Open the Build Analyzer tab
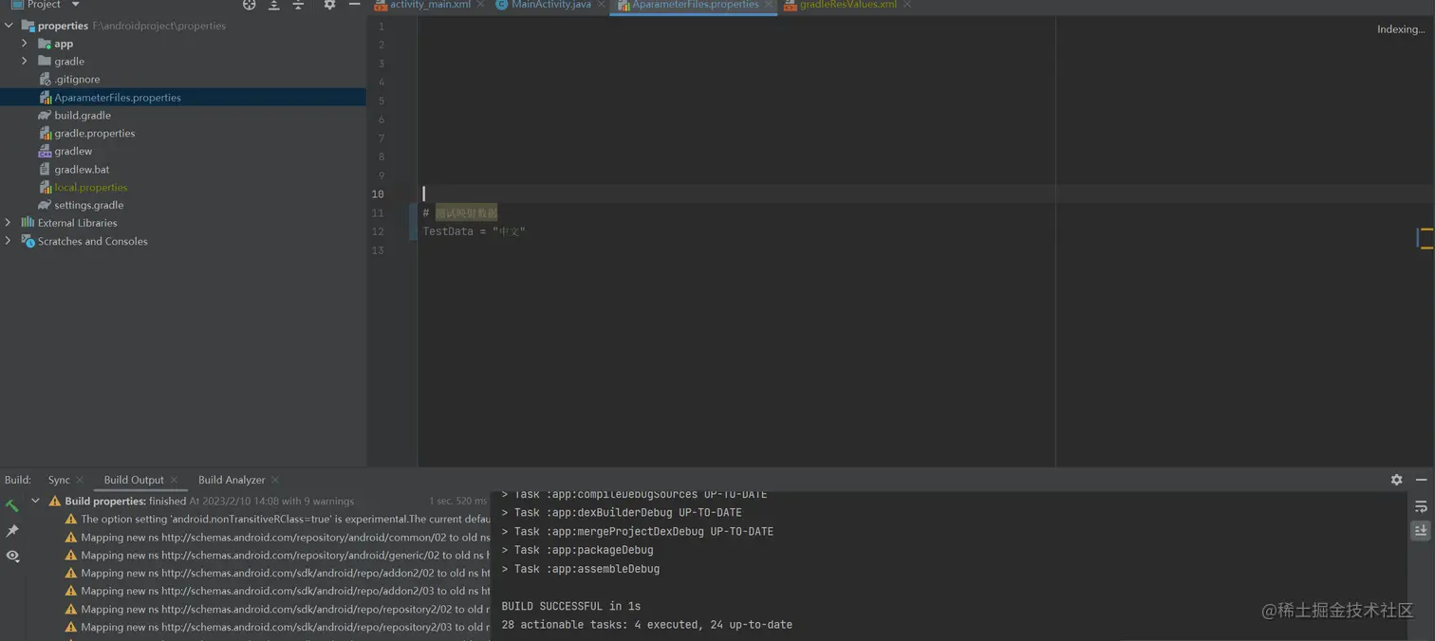1435x641 pixels. 232,480
